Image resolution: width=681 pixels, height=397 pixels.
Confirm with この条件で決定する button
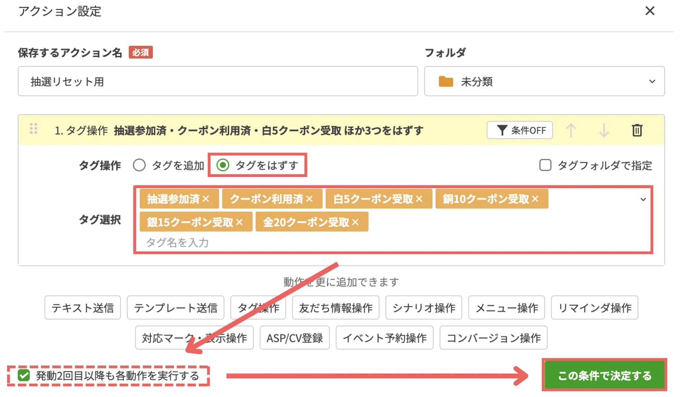(x=604, y=375)
